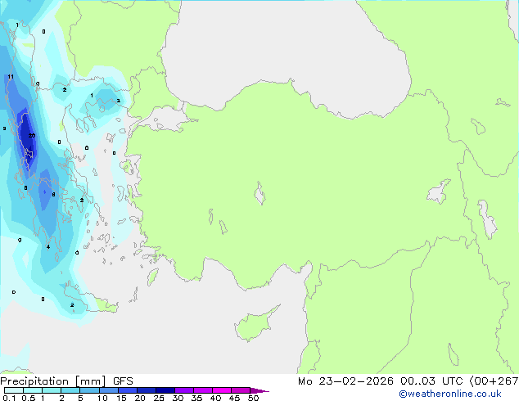Screen dimensions: 519x401
Task: Click the 45 mm pink legend swatch
Action: (241, 390)
